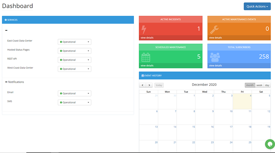This screenshot has height=153, width=275.
Task: Click the people icon in Total Subscribers
Action: 215,57
